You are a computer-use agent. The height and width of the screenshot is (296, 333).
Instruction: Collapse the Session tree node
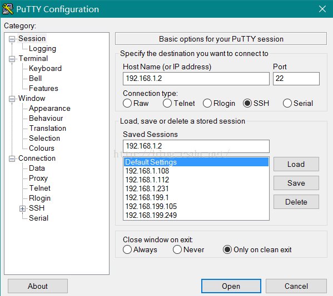[12, 39]
